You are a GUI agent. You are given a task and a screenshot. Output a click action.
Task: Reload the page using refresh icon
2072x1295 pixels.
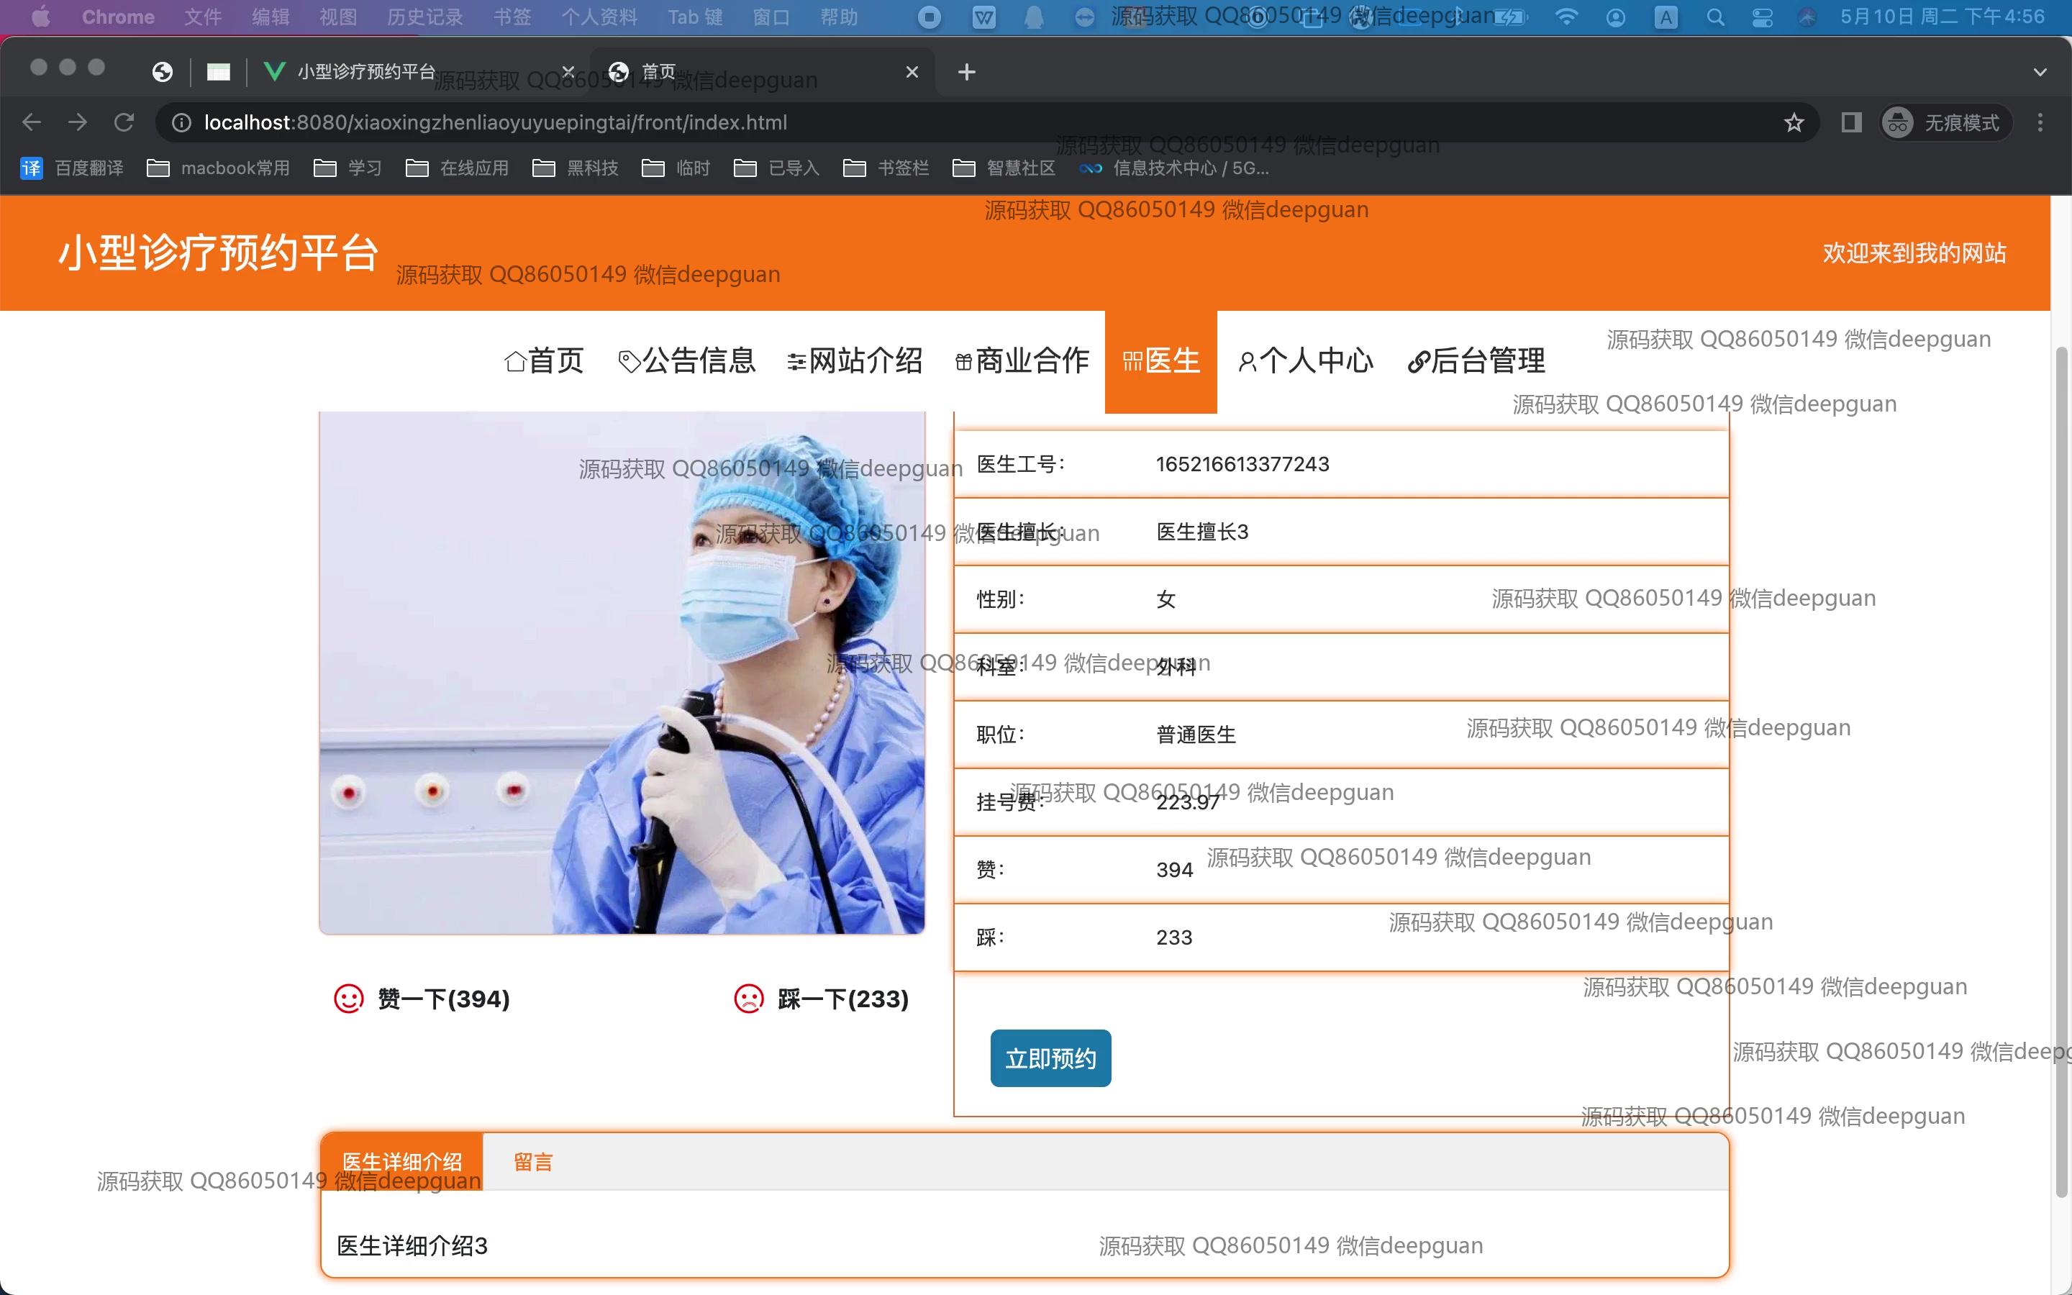tap(124, 122)
